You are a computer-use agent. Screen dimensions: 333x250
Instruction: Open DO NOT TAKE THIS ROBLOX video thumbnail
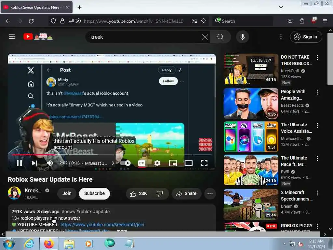(251, 69)
